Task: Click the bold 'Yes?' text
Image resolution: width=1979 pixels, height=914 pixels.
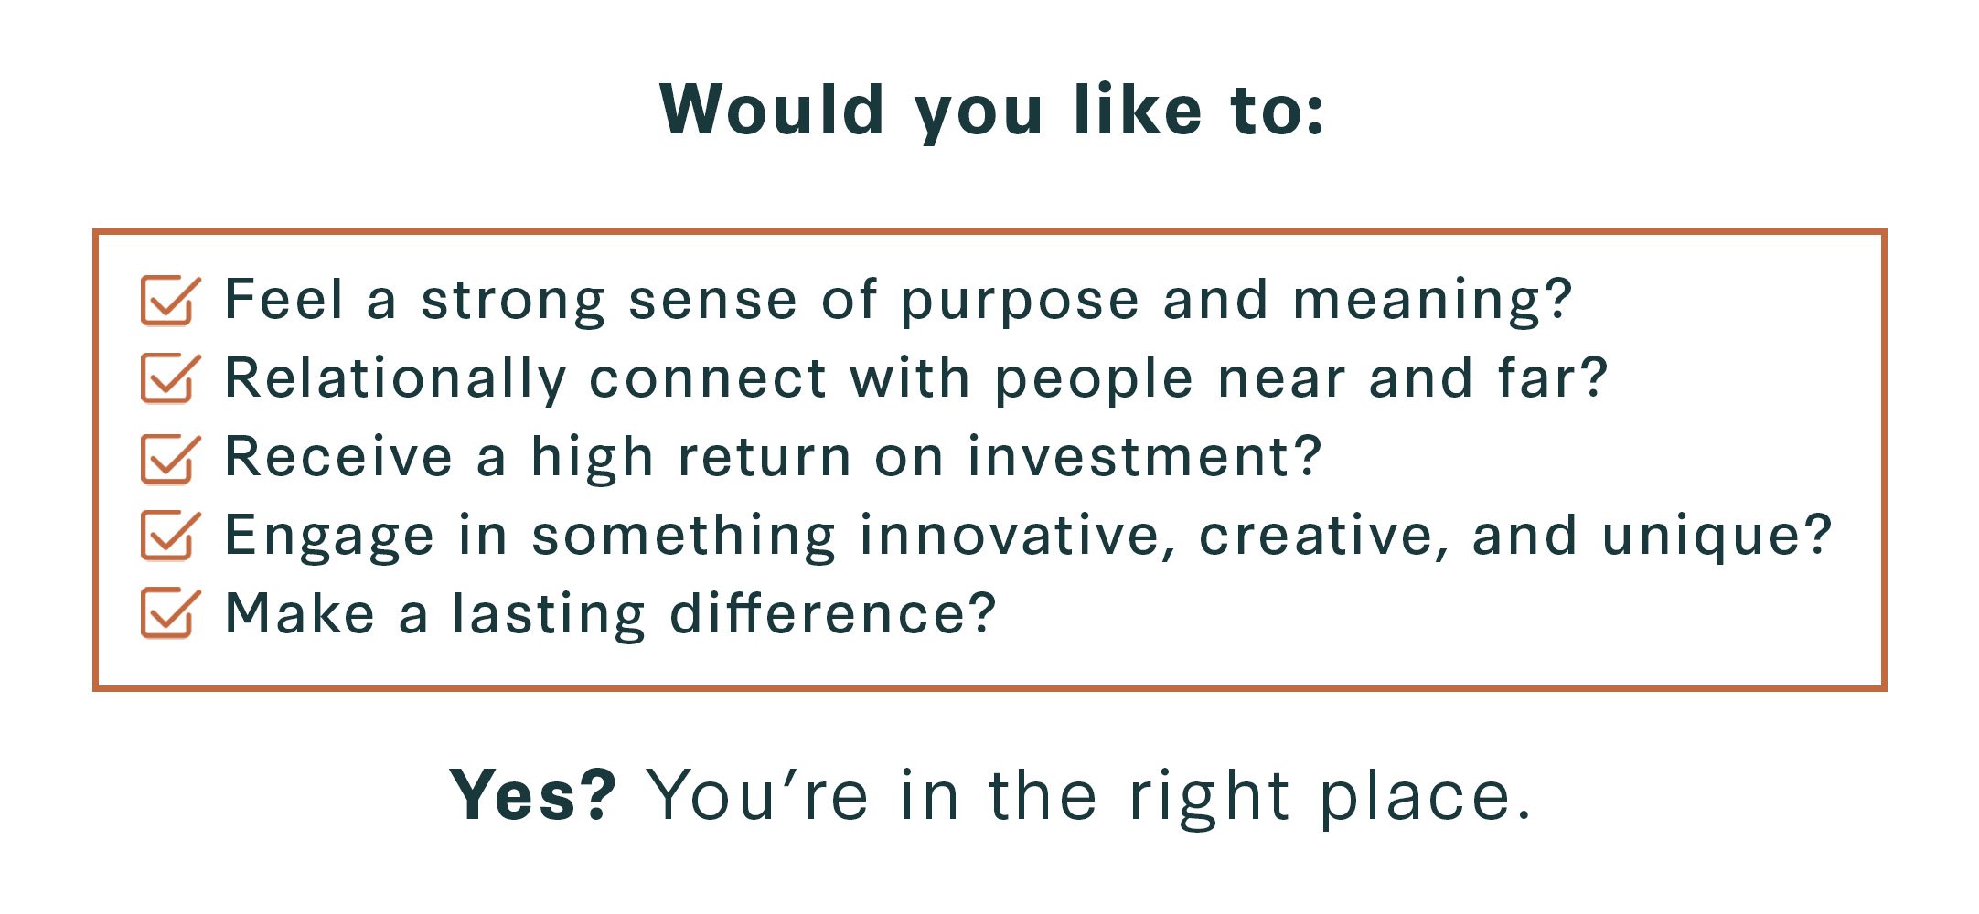Action: pos(533,795)
